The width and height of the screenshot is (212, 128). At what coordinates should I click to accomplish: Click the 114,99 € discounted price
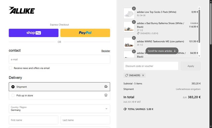(x=193, y=27)
